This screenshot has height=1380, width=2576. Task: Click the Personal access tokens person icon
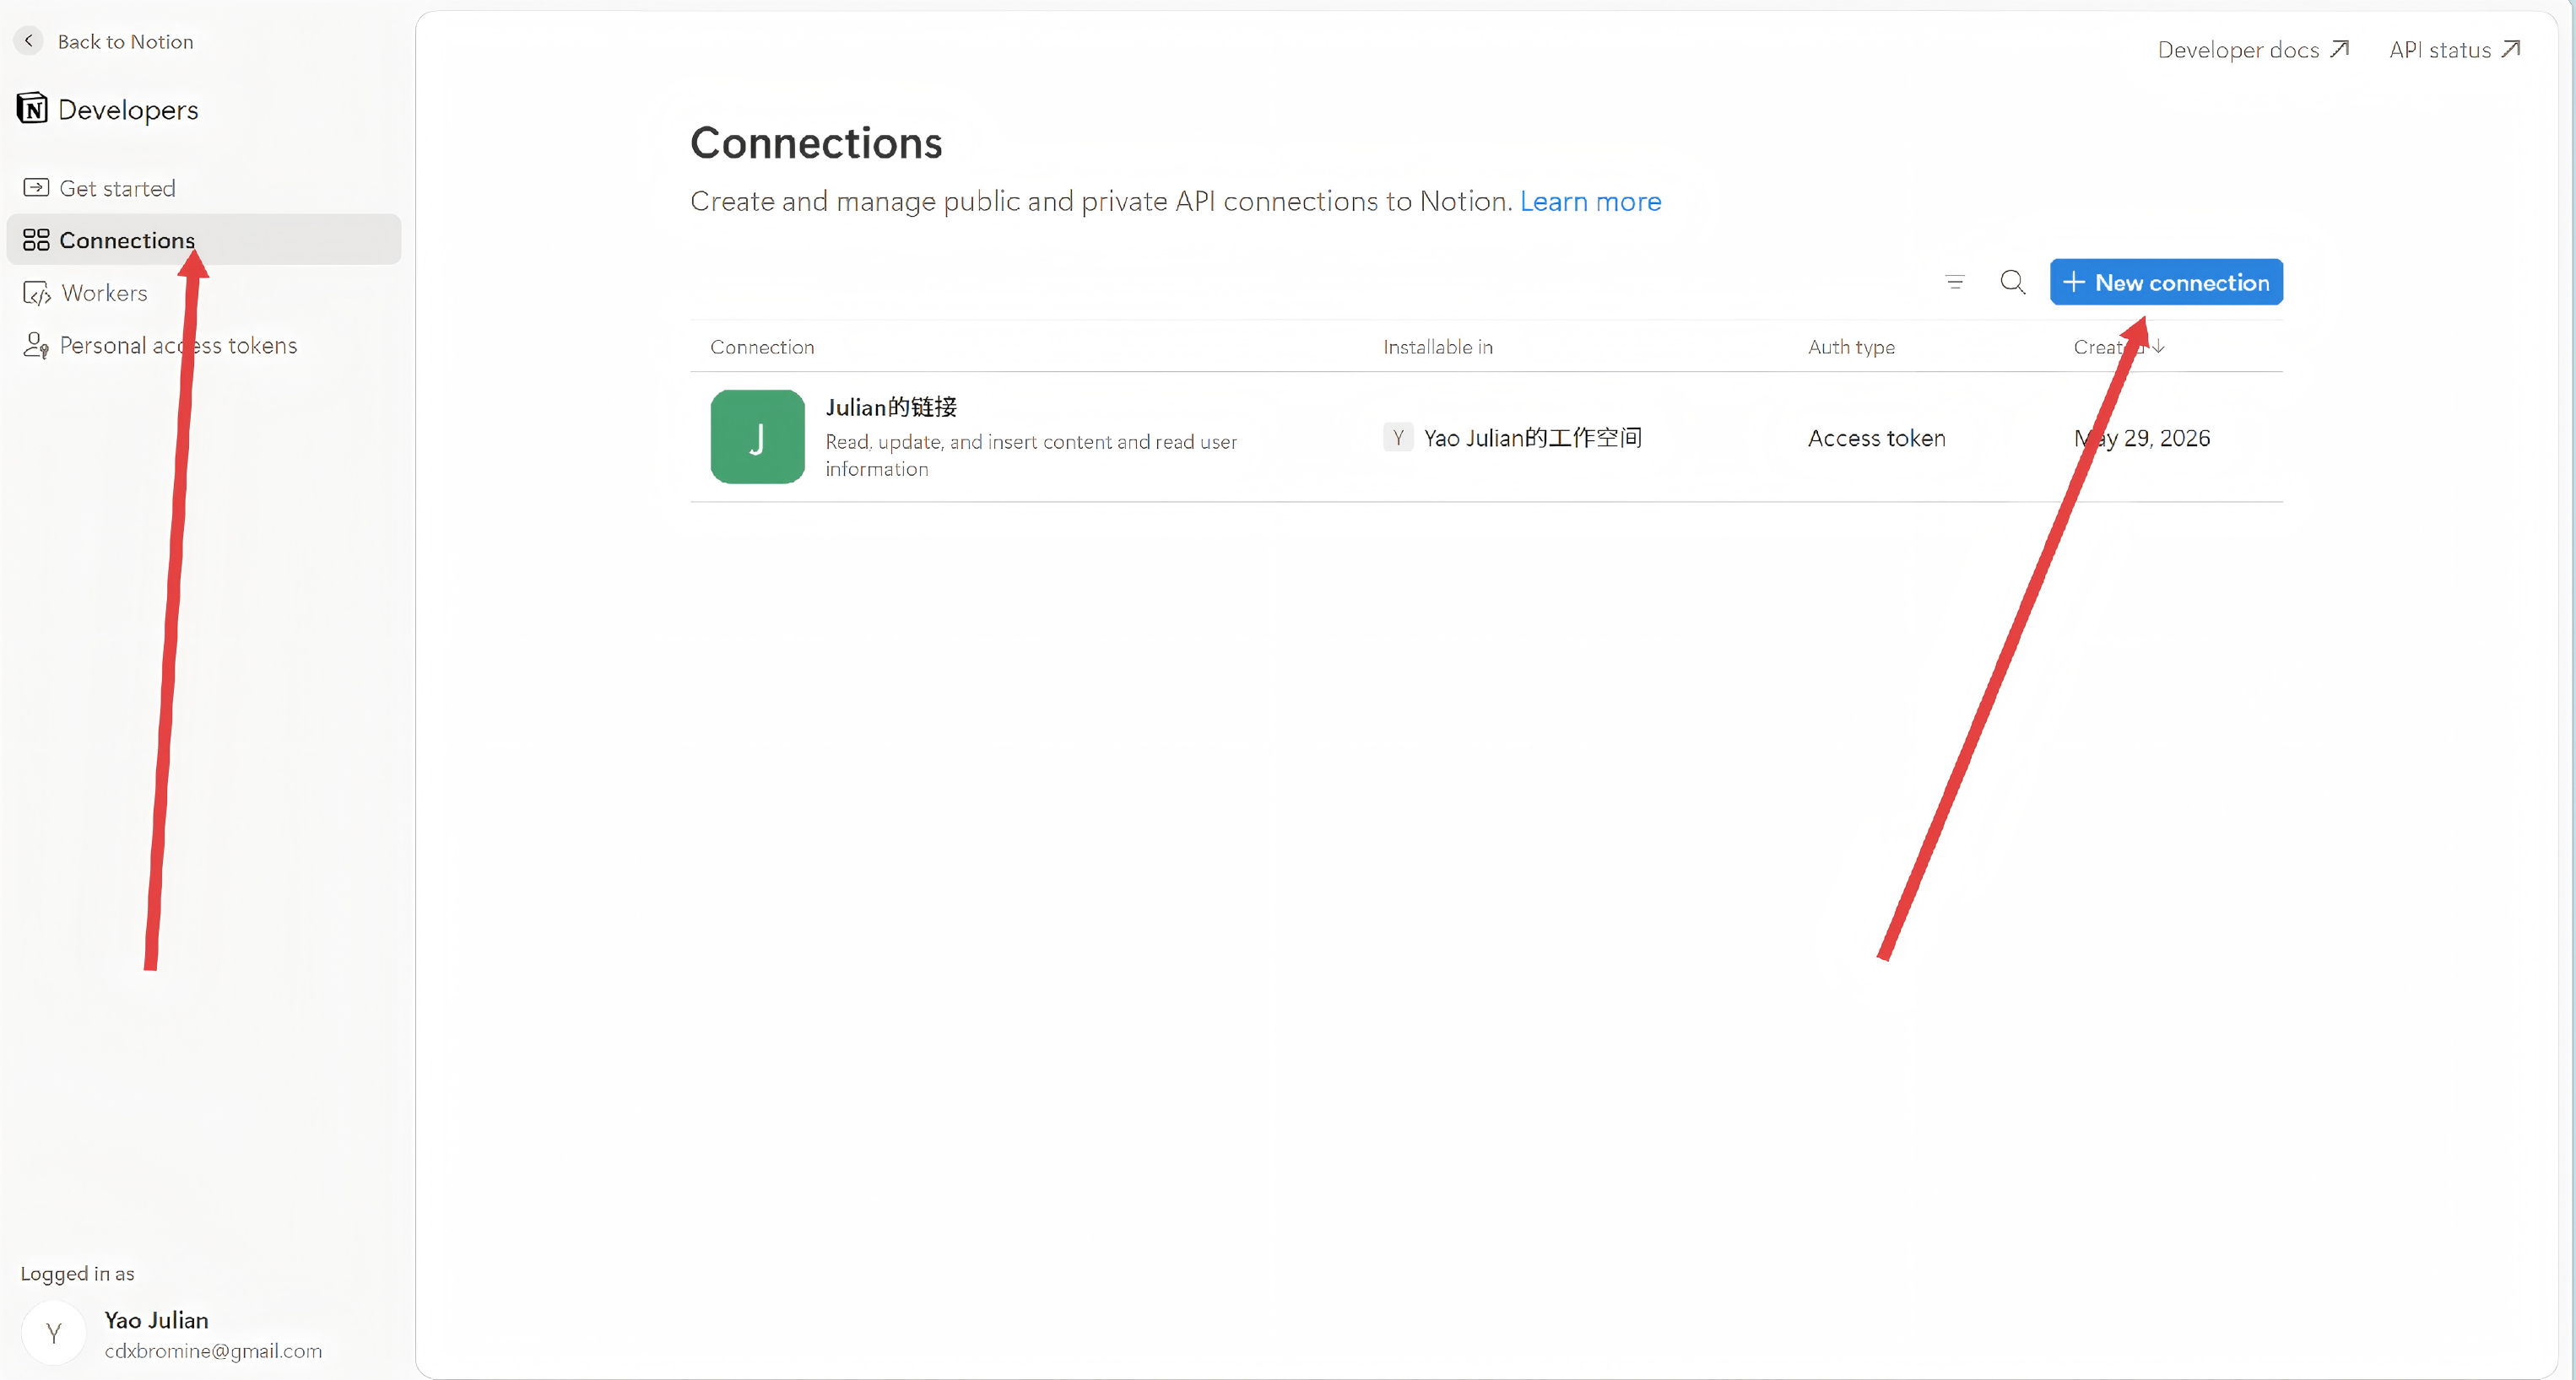(x=36, y=345)
